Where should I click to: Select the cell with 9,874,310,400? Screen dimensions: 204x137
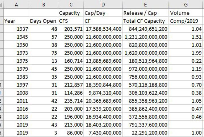tap(103, 93)
